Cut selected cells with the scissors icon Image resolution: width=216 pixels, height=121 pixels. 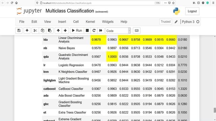pyautogui.click(x=35, y=31)
